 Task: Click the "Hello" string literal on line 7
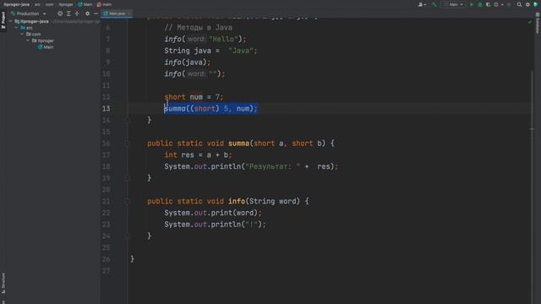pyautogui.click(x=223, y=40)
